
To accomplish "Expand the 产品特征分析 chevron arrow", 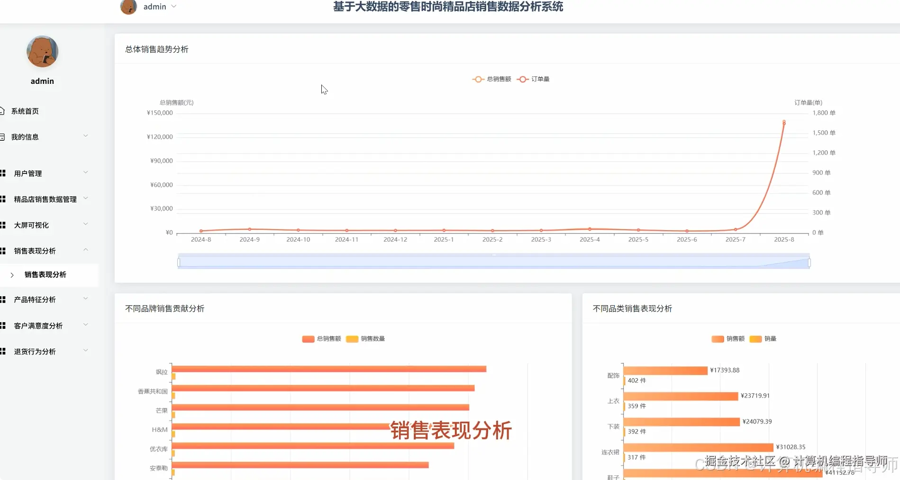I will 86,299.
